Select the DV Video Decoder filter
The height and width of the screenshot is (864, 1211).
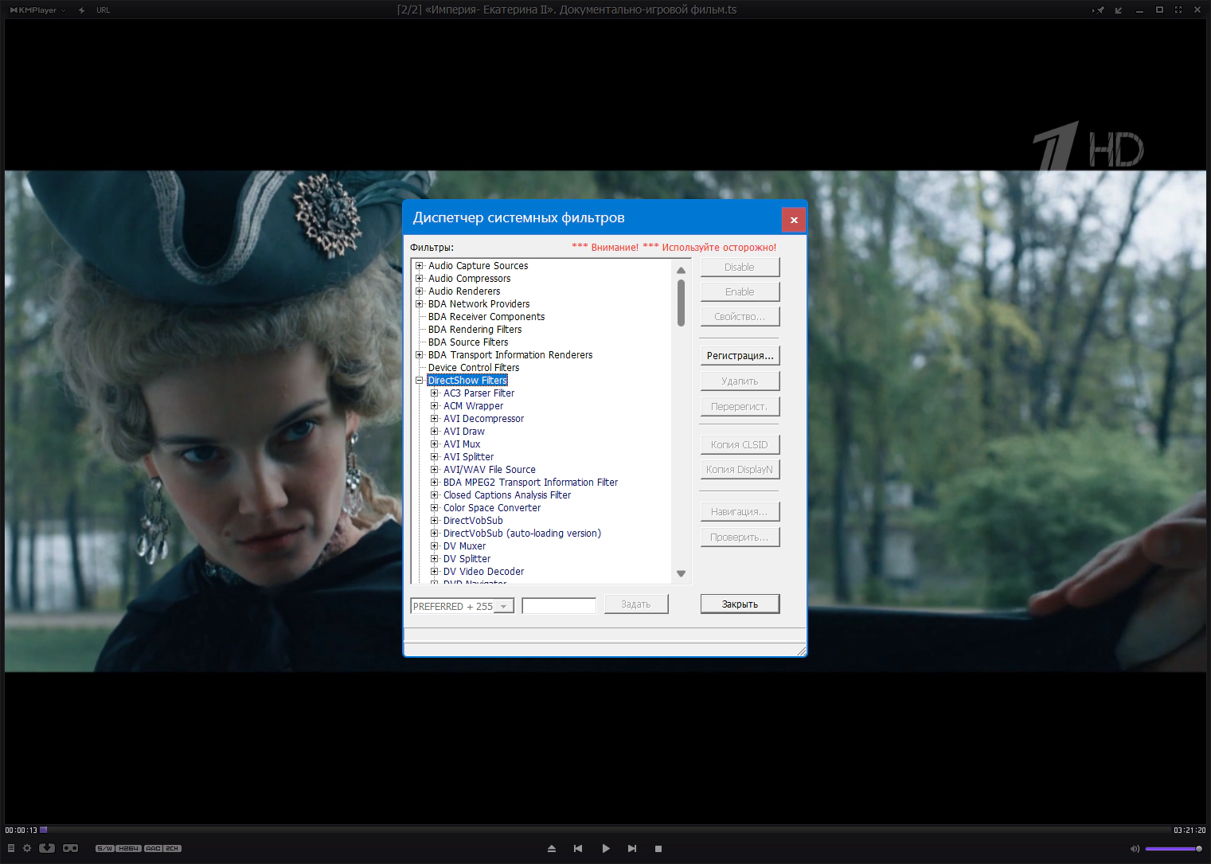click(x=484, y=572)
